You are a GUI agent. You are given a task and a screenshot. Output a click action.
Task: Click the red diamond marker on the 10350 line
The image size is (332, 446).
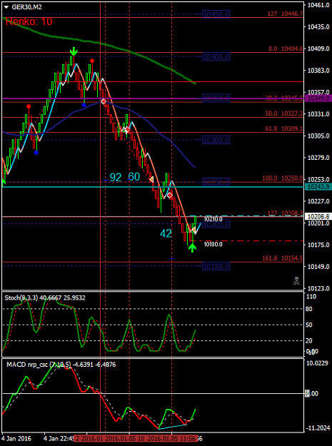pyautogui.click(x=104, y=101)
